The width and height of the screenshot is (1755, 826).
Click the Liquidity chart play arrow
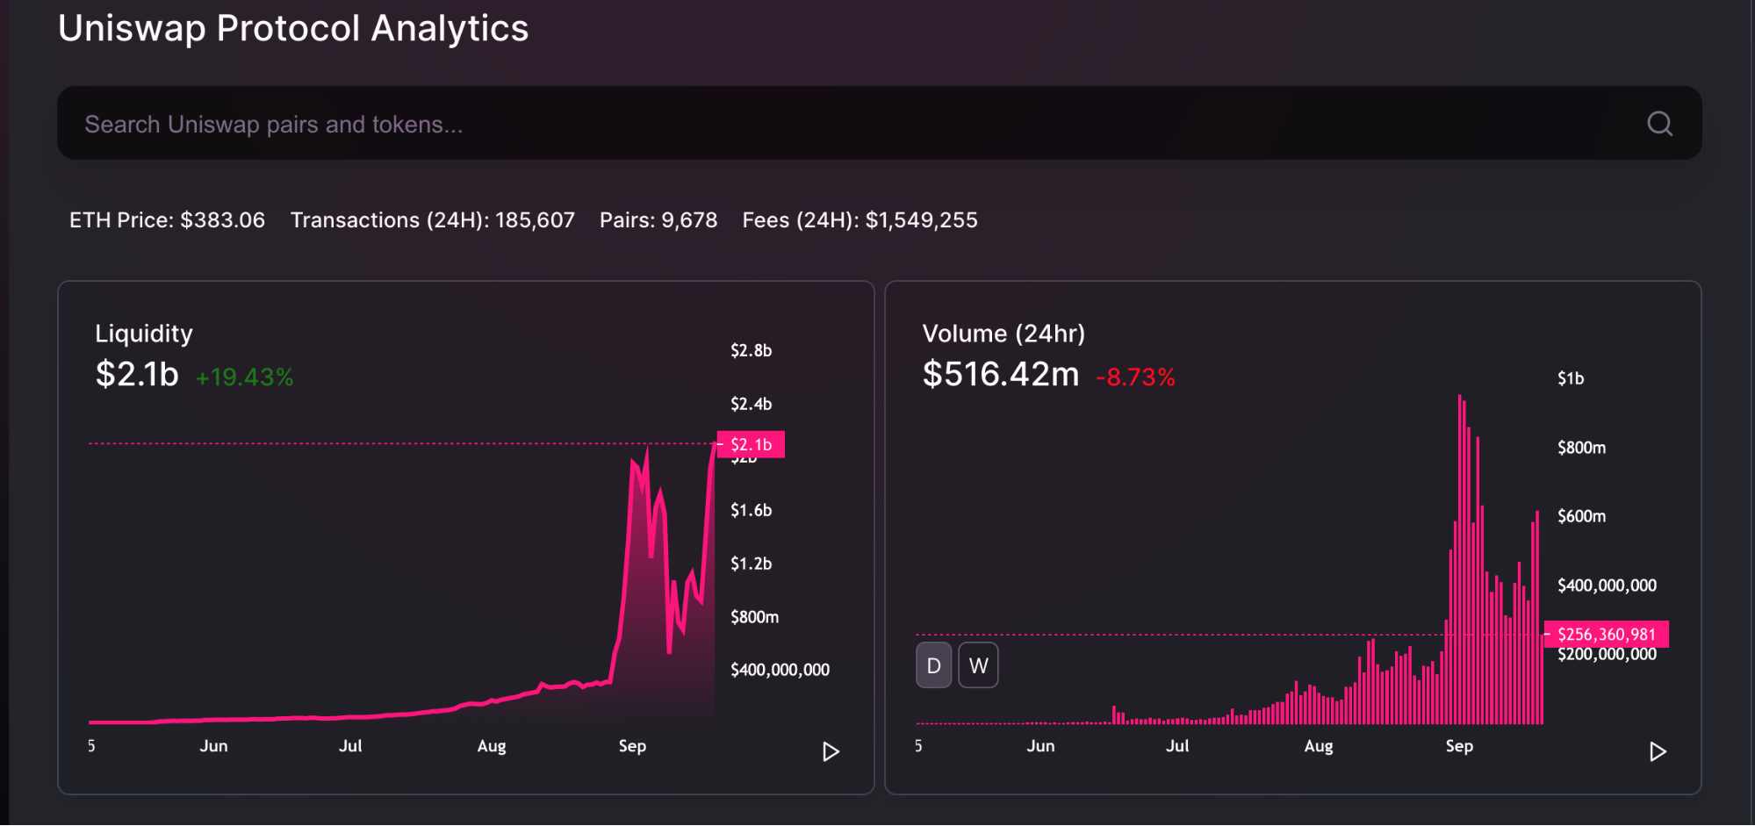pos(831,751)
